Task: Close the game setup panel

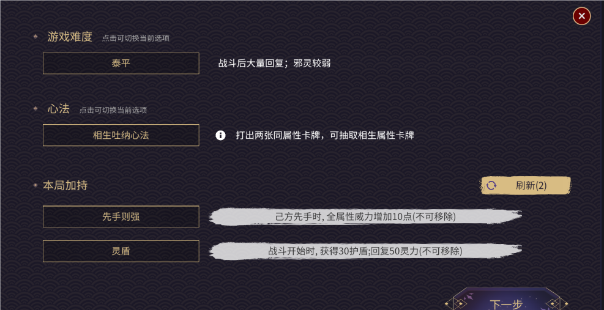Action: [x=581, y=16]
